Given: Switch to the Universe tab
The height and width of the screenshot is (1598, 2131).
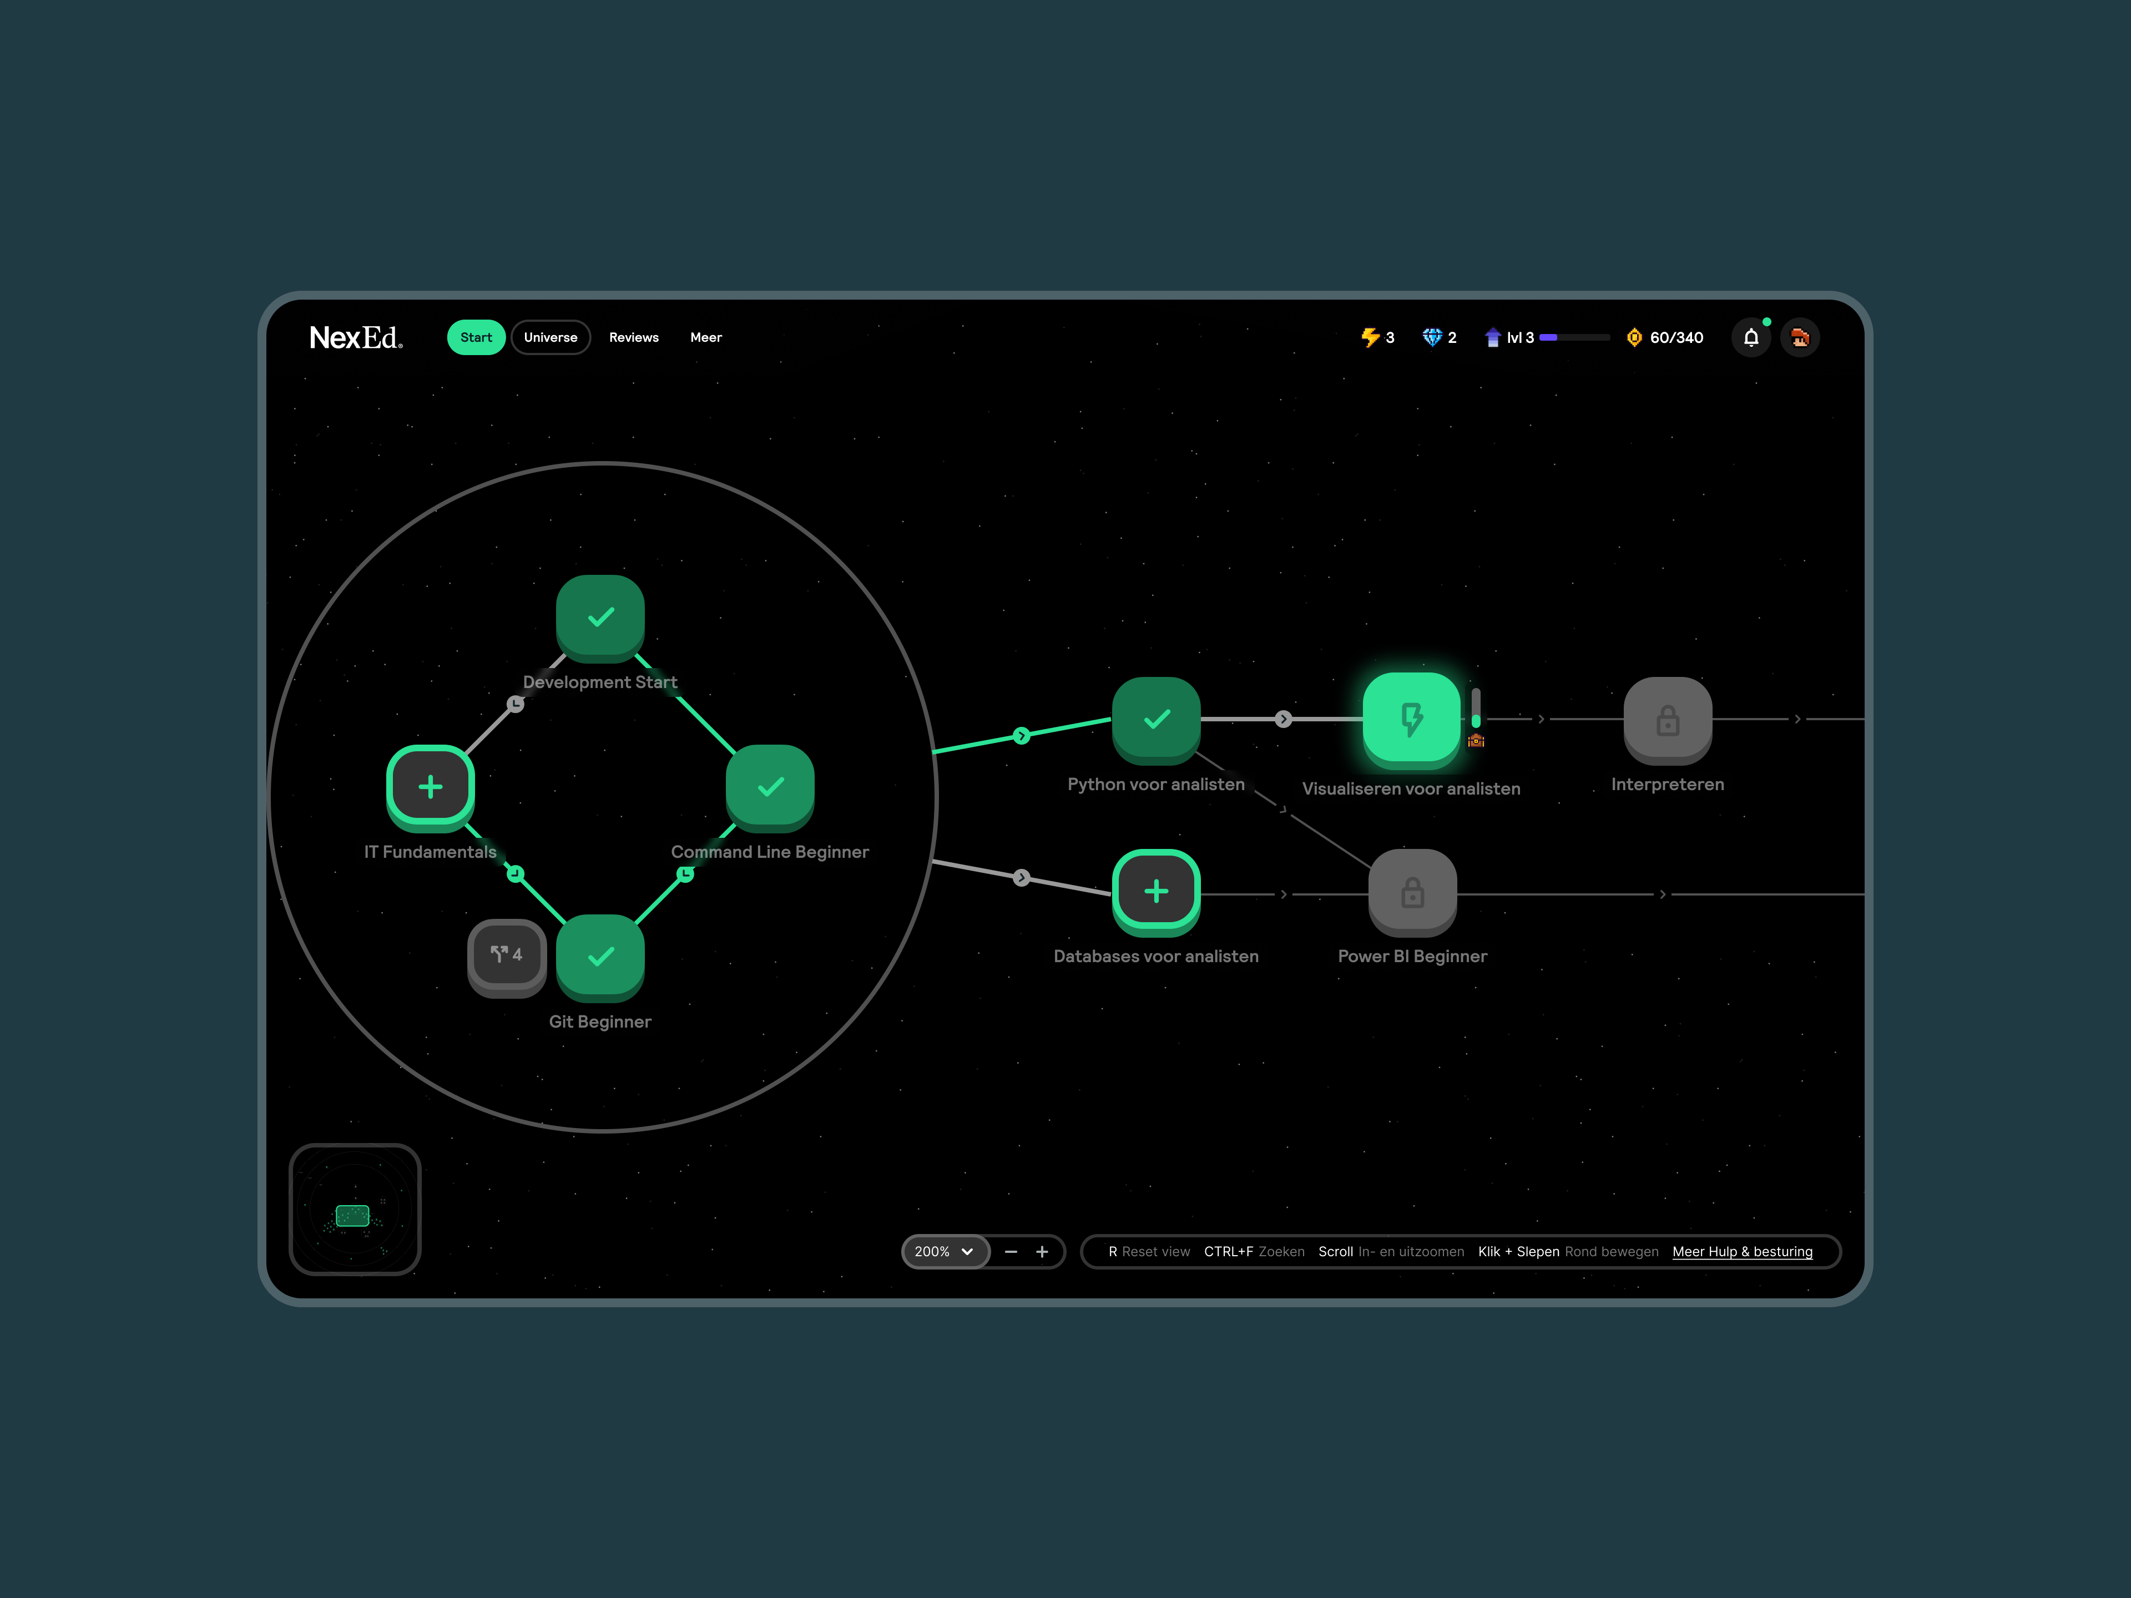Looking at the screenshot, I should 550,337.
